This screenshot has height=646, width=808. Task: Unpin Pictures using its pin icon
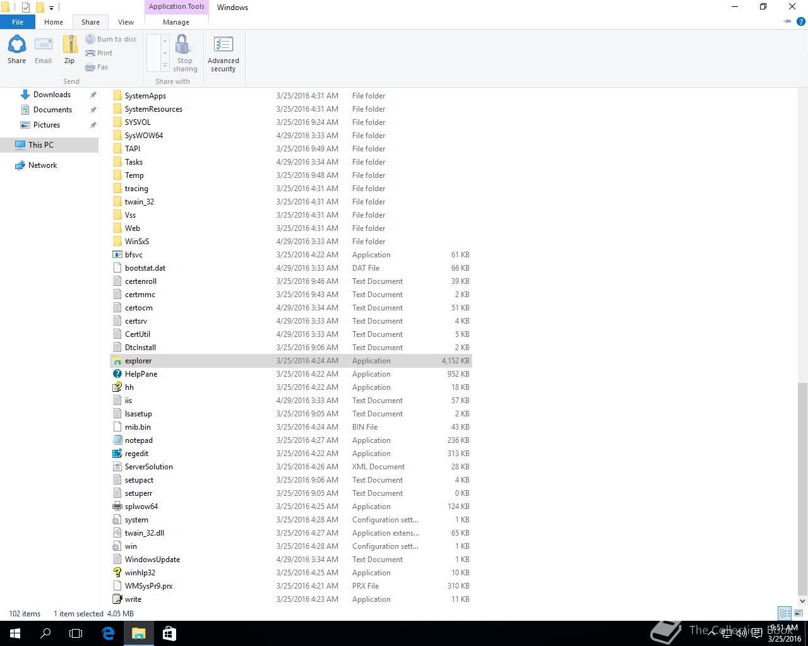tap(93, 125)
